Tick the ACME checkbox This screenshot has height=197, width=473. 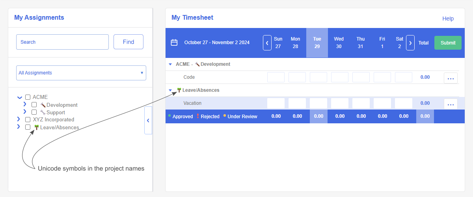pos(28,97)
